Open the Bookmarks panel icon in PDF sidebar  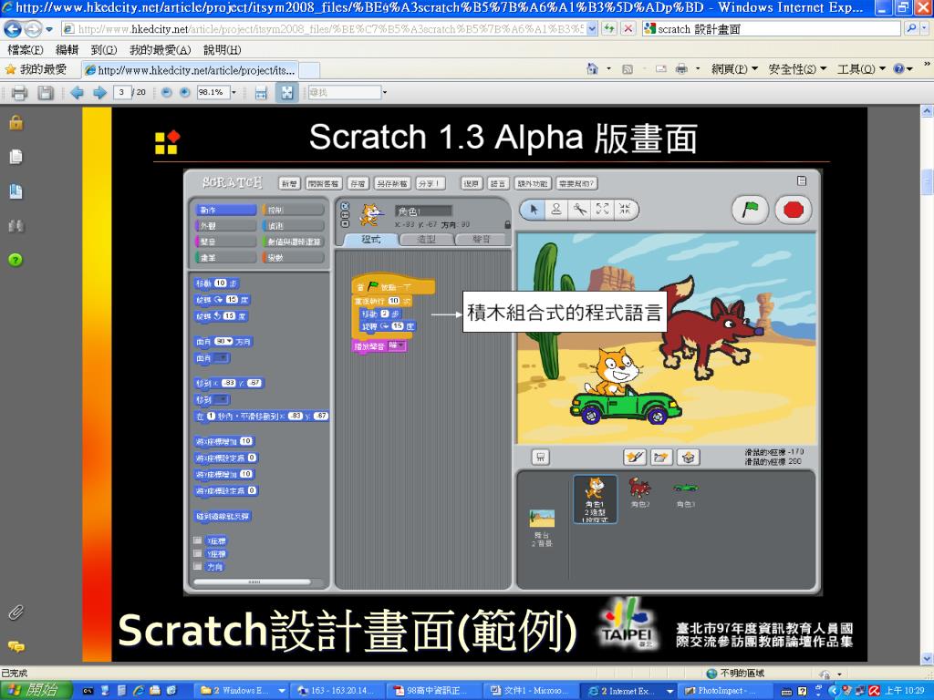coord(16,191)
